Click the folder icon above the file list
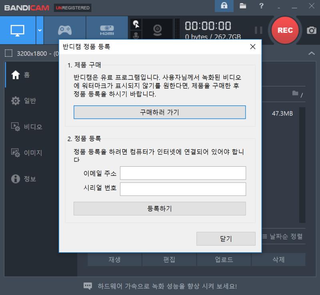This screenshot has width=320, height=295. pos(295,93)
